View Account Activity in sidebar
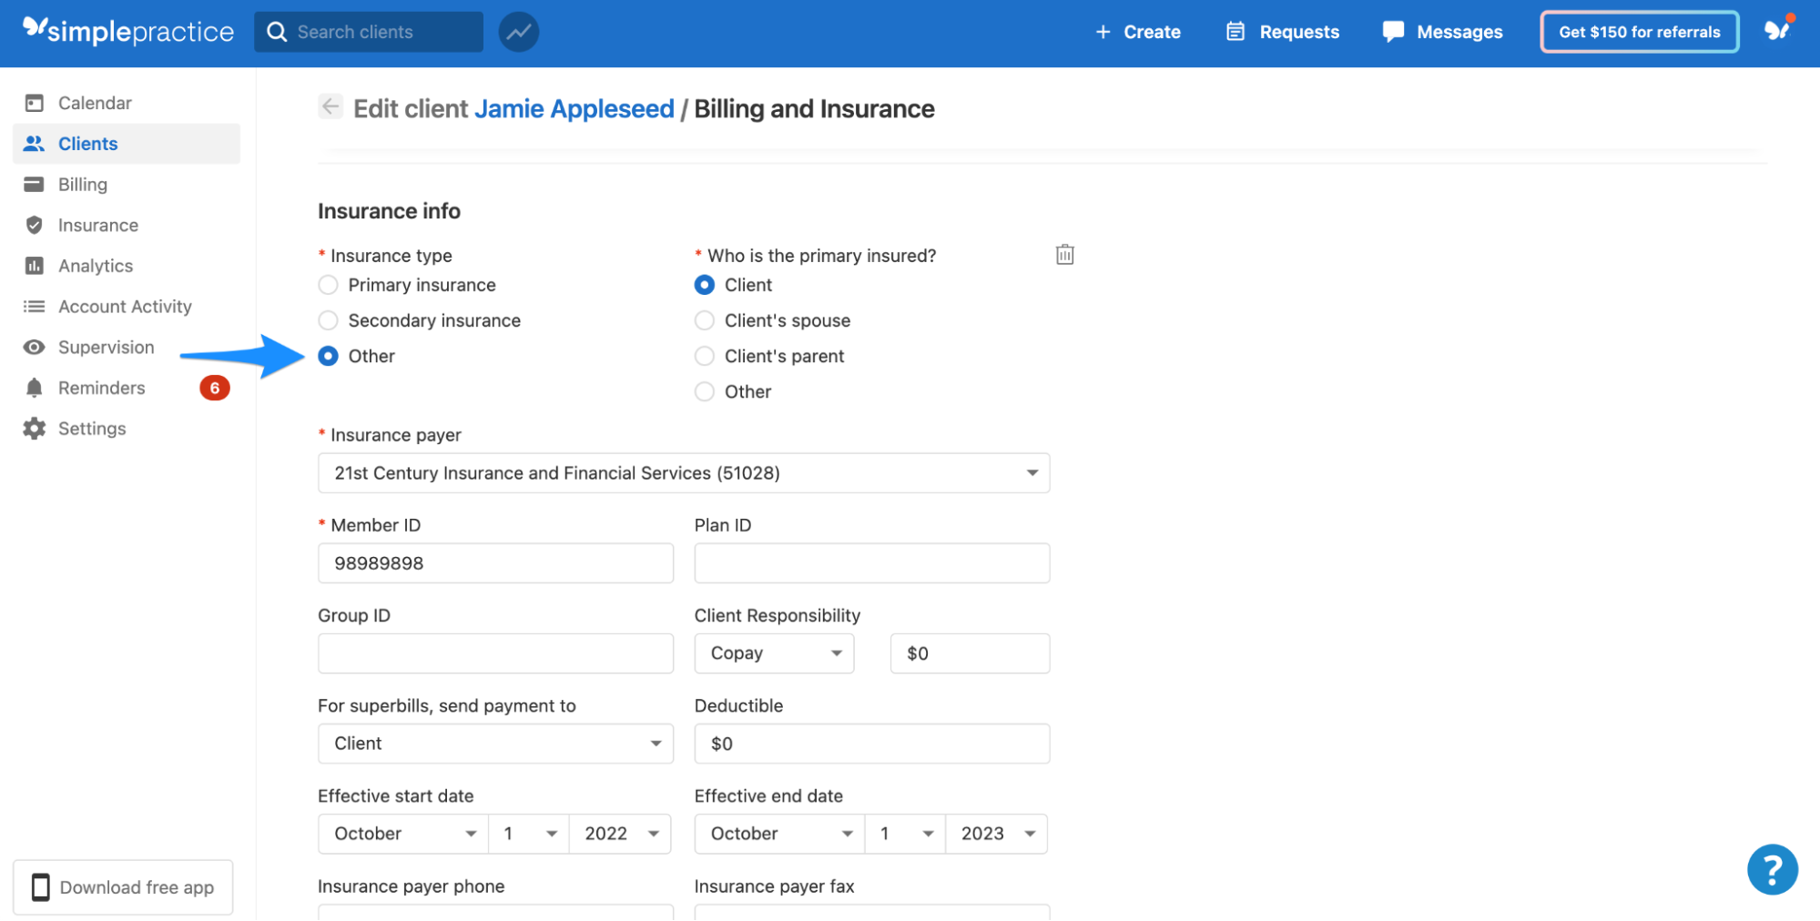 (125, 307)
